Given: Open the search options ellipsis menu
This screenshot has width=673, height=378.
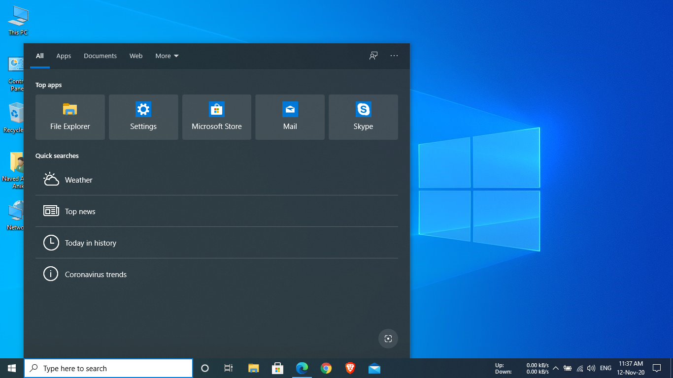Looking at the screenshot, I should tap(394, 56).
